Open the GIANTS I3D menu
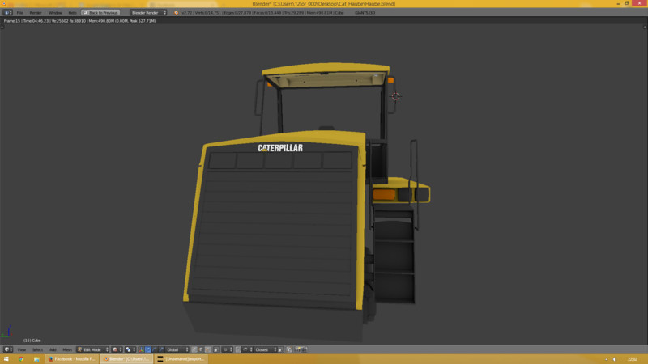 click(x=365, y=13)
